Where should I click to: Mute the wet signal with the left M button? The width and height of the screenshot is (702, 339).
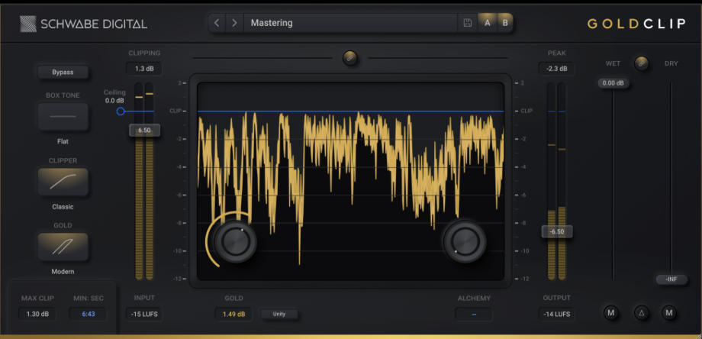(x=611, y=312)
